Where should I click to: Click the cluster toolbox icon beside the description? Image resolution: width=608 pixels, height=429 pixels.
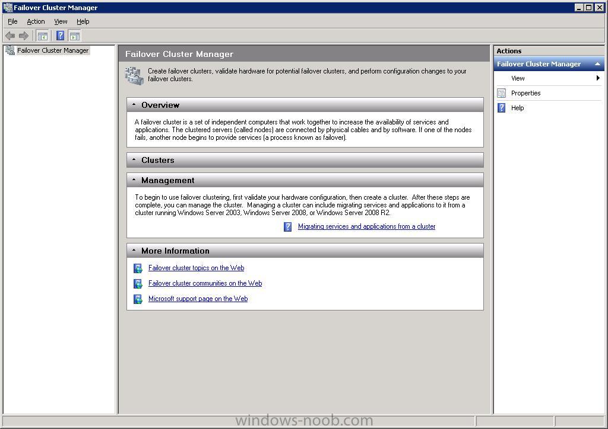tap(134, 75)
